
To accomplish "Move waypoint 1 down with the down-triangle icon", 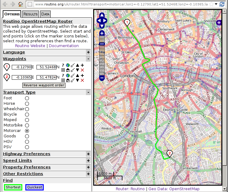I will (78, 70).
